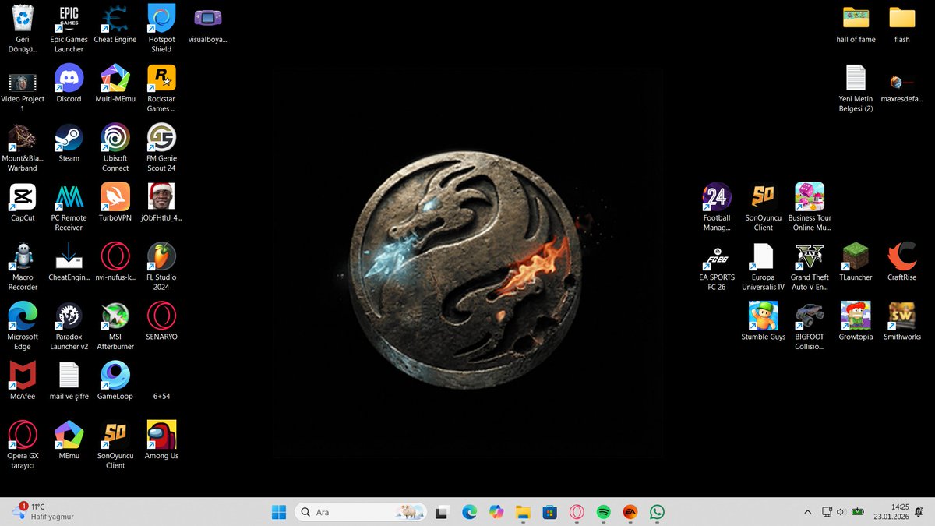The height and width of the screenshot is (526, 935).
Task: Open the McAfee desktop shortcut
Action: coord(23,380)
